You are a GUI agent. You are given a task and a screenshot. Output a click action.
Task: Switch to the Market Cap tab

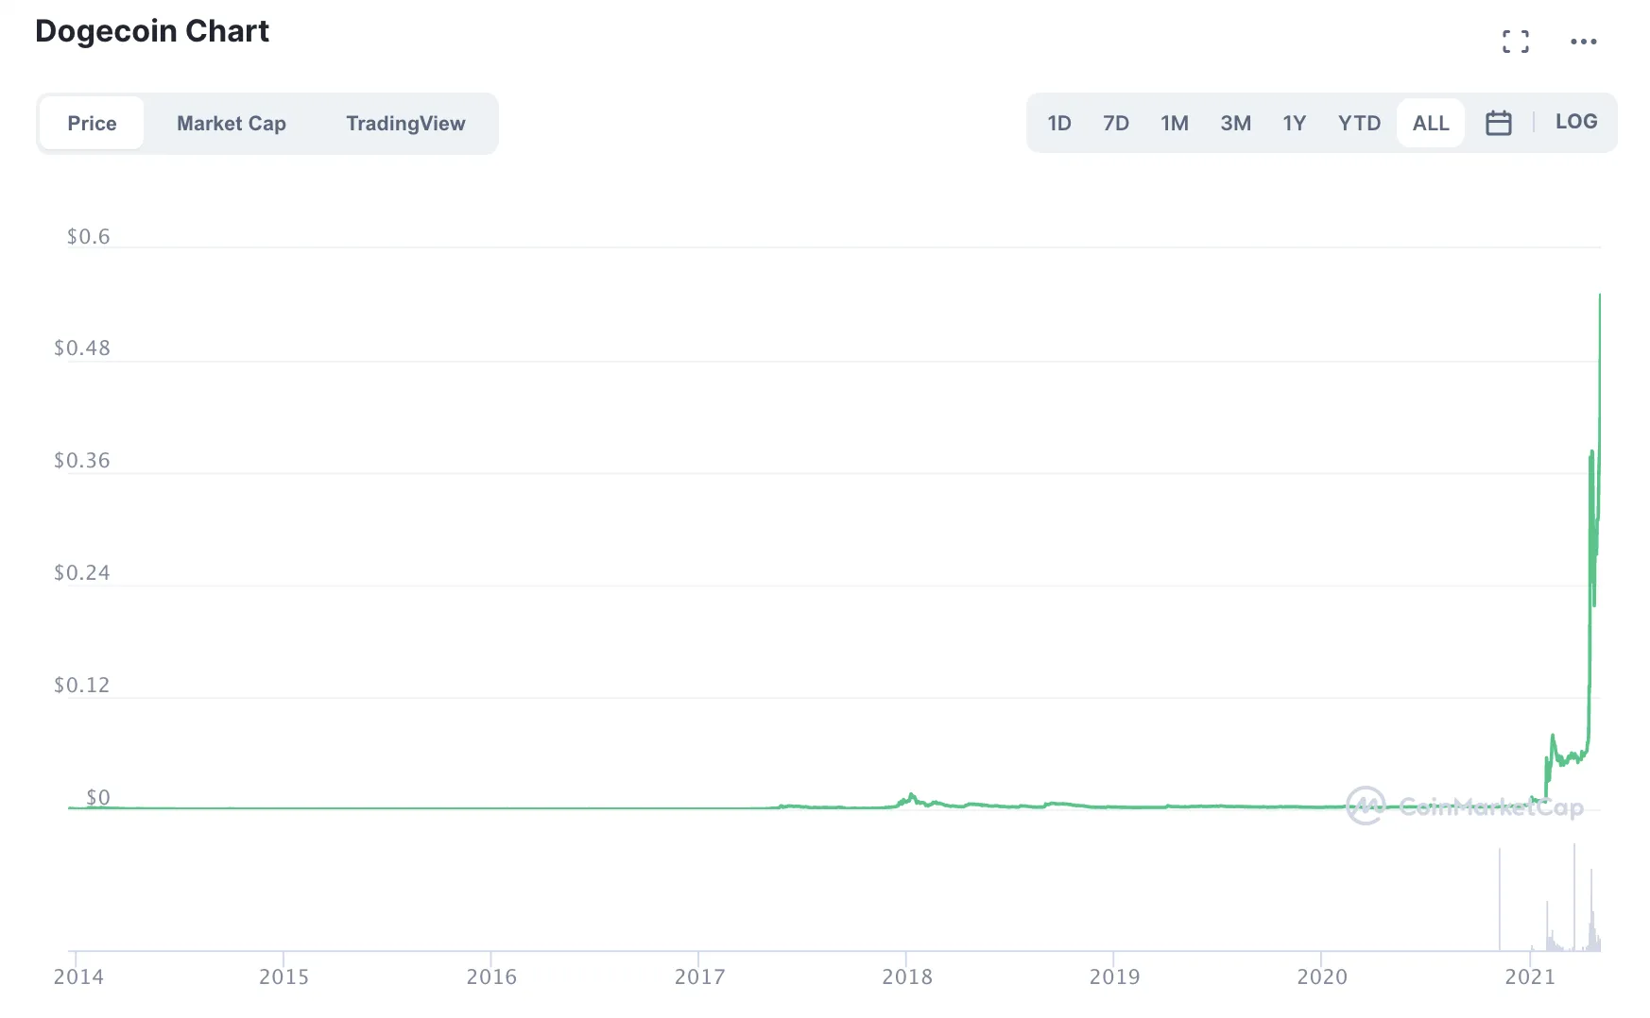[x=231, y=124]
